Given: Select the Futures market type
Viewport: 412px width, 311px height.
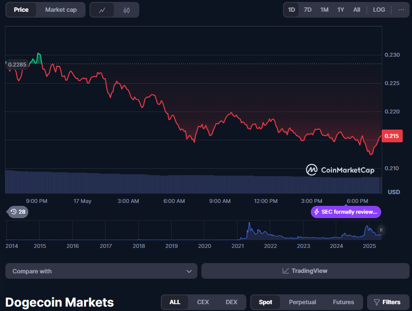Looking at the screenshot, I should coord(343,302).
